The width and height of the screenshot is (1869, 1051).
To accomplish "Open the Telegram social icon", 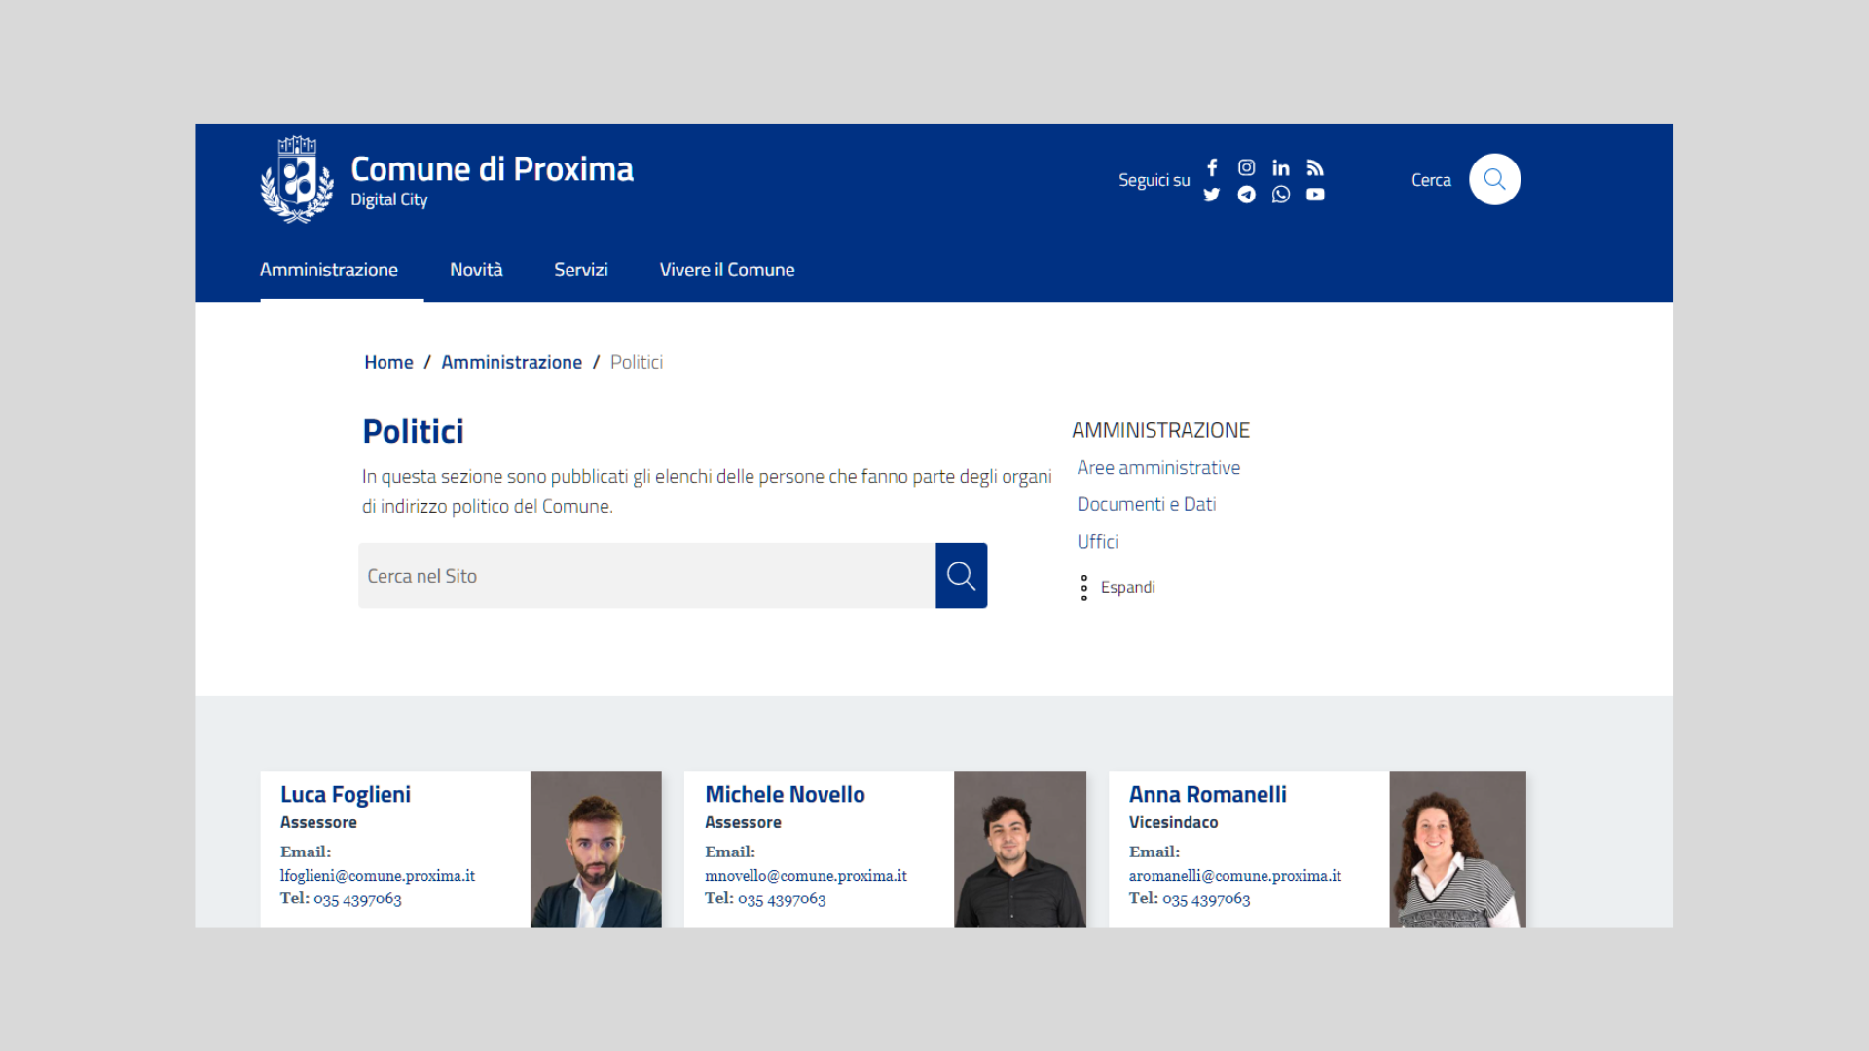I will [1246, 195].
